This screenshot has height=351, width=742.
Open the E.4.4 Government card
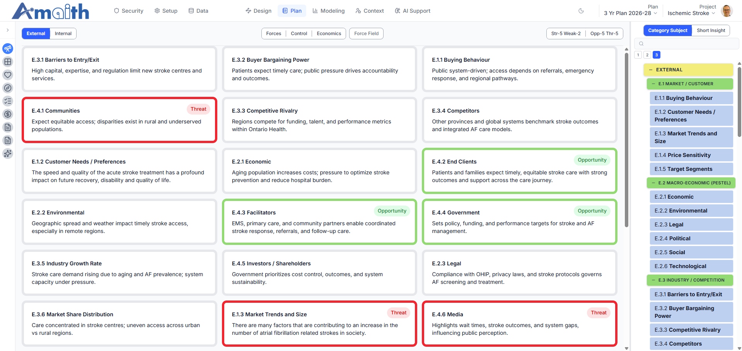click(x=520, y=222)
